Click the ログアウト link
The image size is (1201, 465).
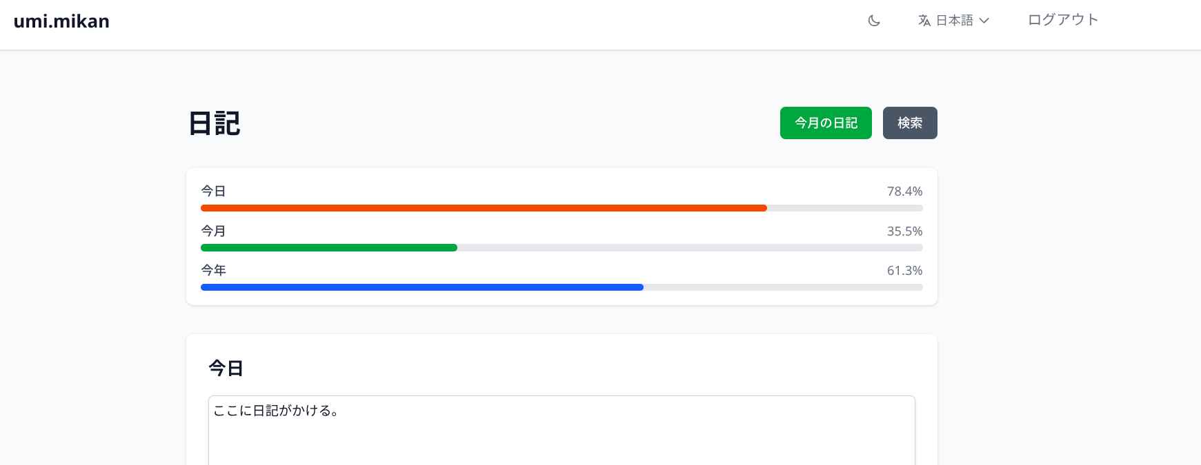click(x=1062, y=20)
